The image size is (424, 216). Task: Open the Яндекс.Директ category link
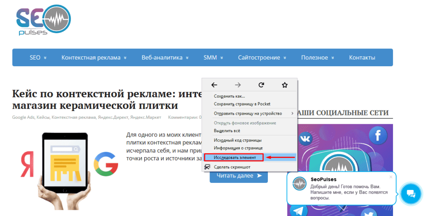[x=113, y=118]
